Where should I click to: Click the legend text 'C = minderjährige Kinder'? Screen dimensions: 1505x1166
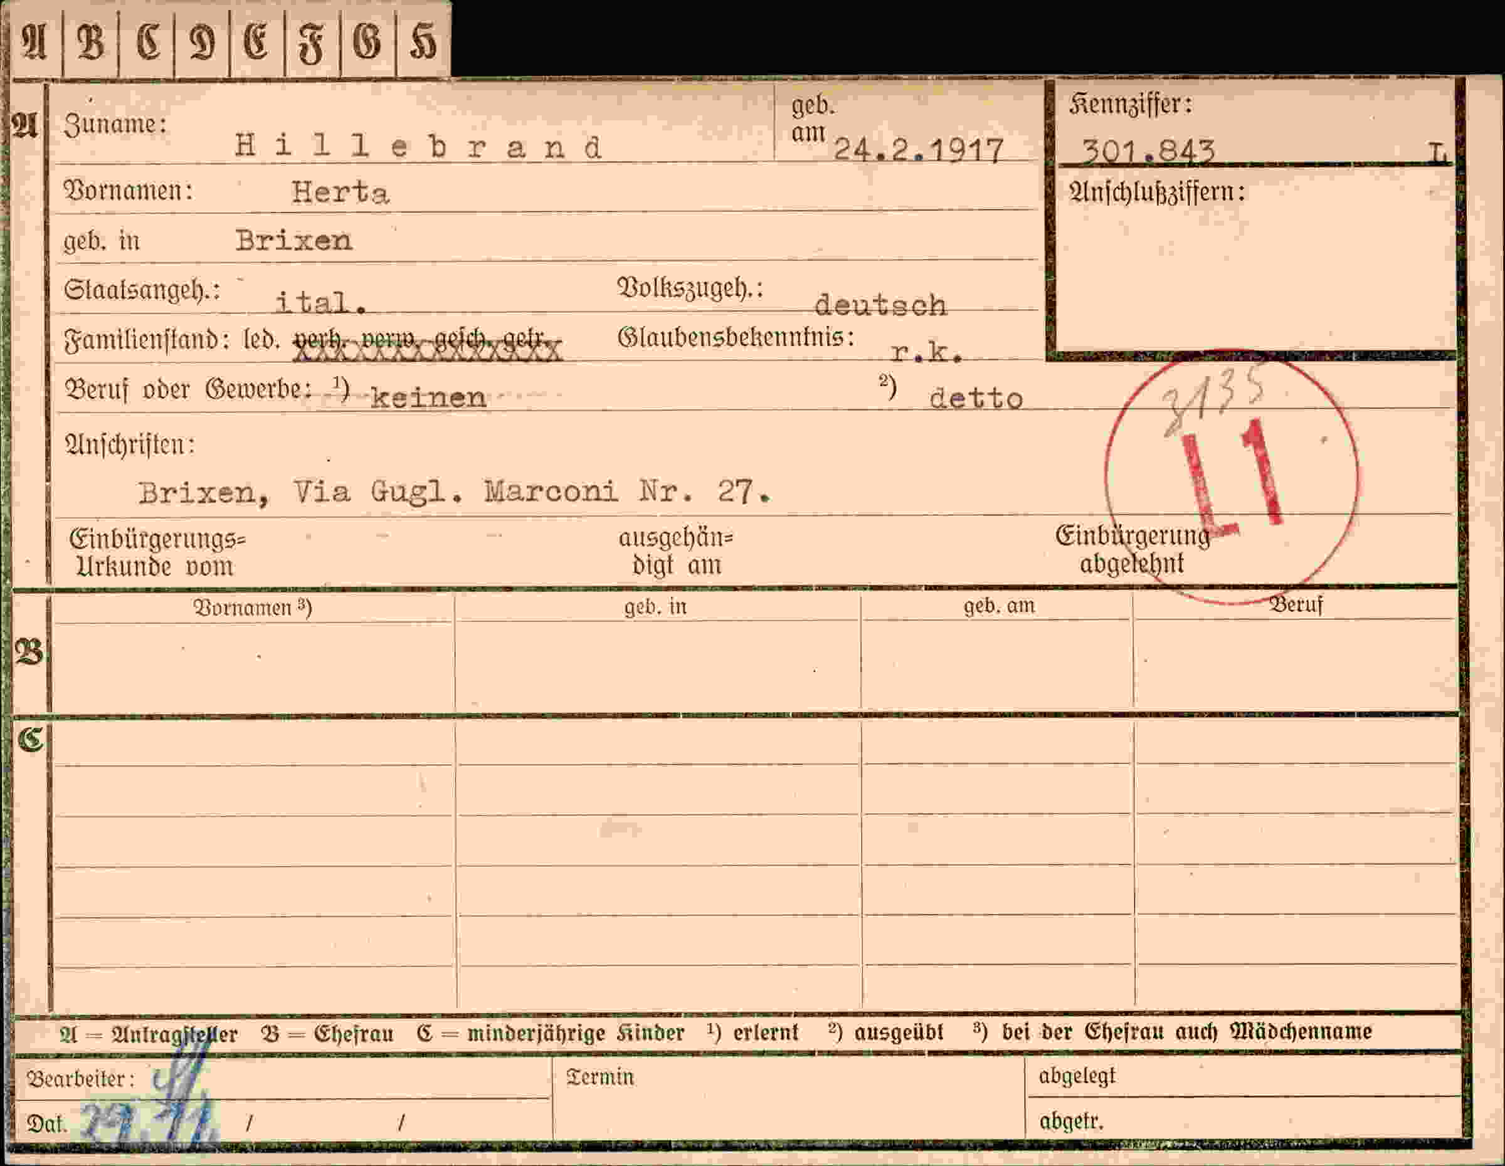pyautogui.click(x=551, y=1033)
